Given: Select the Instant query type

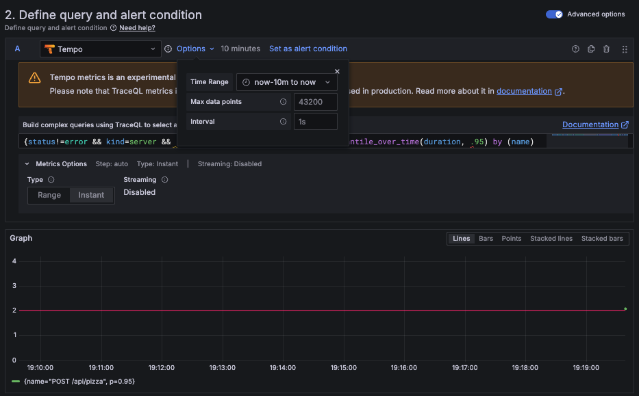Looking at the screenshot, I should (x=91, y=194).
